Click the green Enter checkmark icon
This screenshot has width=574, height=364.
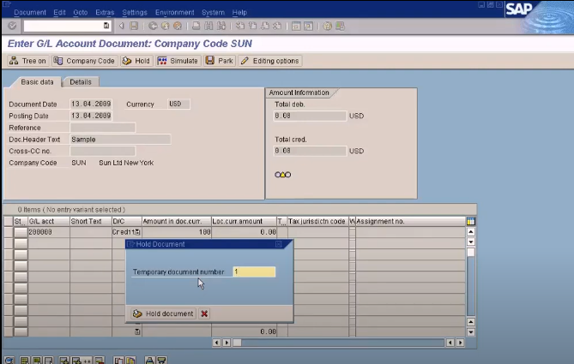[12, 26]
